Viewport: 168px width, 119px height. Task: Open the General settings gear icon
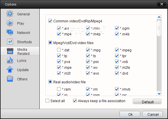coord(10,14)
